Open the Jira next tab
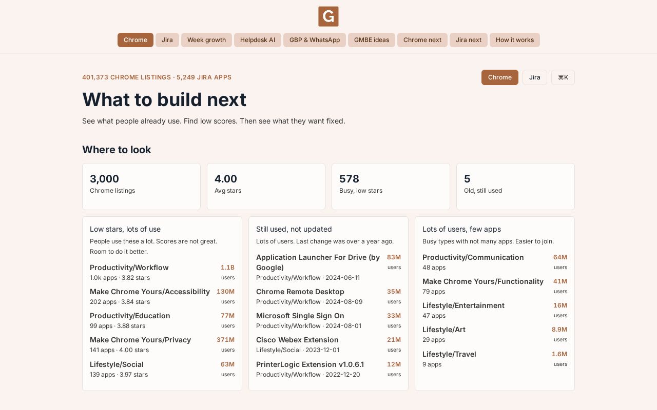This screenshot has height=410, width=657. [469, 40]
